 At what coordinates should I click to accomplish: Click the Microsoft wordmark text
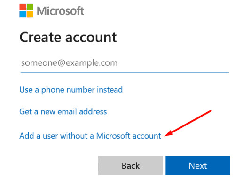coord(60,11)
